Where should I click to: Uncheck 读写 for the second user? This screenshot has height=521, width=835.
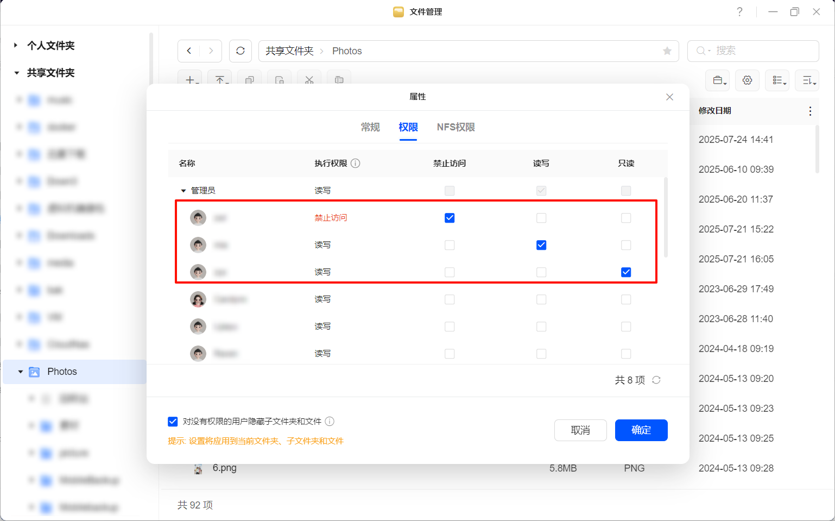(x=541, y=246)
